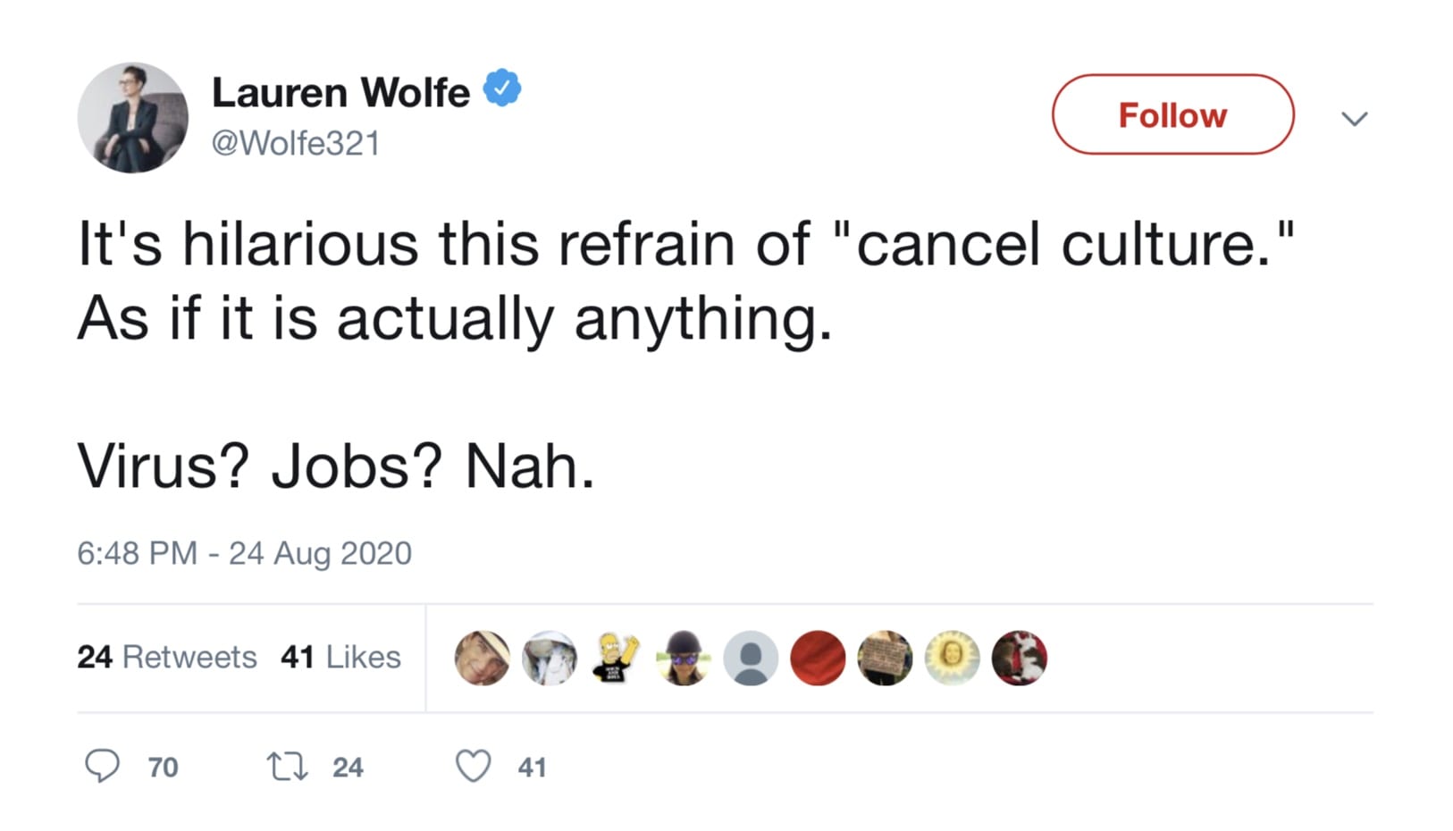
Task: Open the Homer Simpson cartoon liker avatar
Action: 617,659
